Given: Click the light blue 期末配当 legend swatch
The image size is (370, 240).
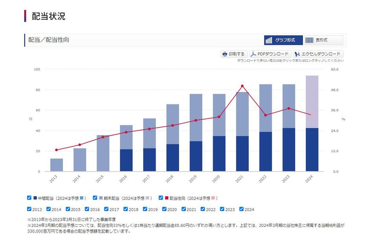Looking at the screenshot, I should (x=101, y=198).
